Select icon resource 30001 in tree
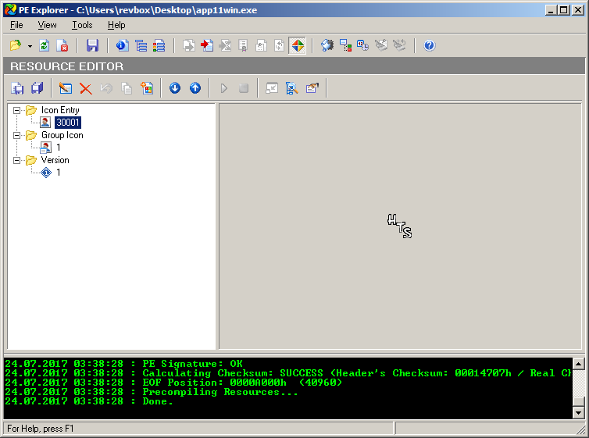589x438 pixels. point(67,123)
